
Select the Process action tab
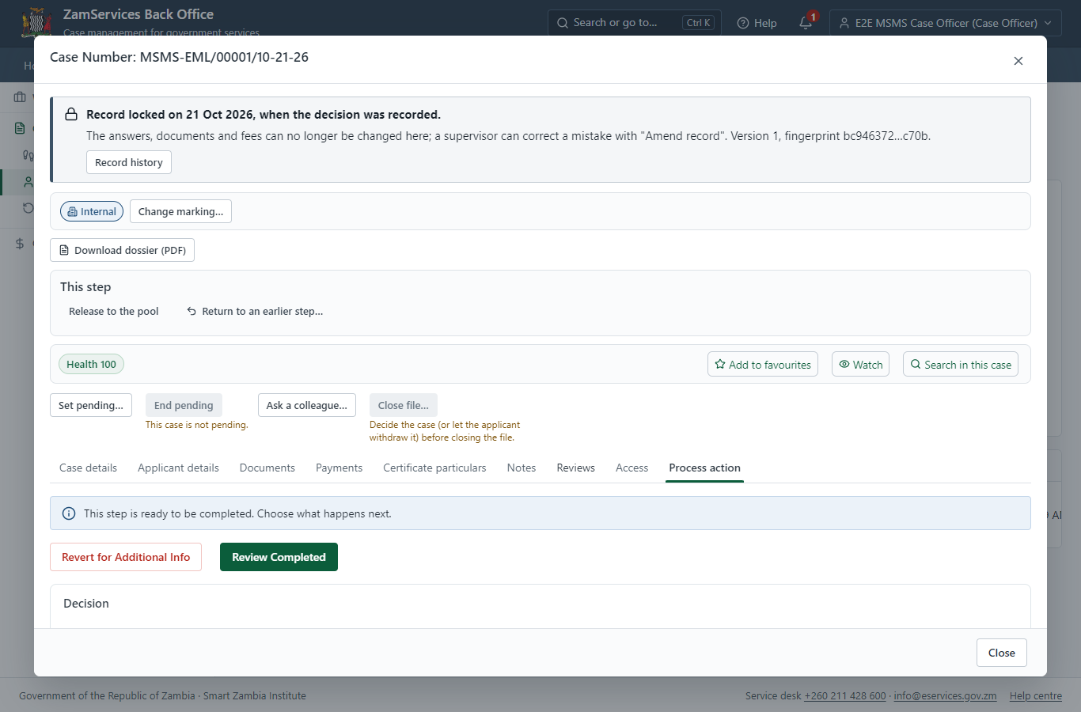[x=704, y=468]
